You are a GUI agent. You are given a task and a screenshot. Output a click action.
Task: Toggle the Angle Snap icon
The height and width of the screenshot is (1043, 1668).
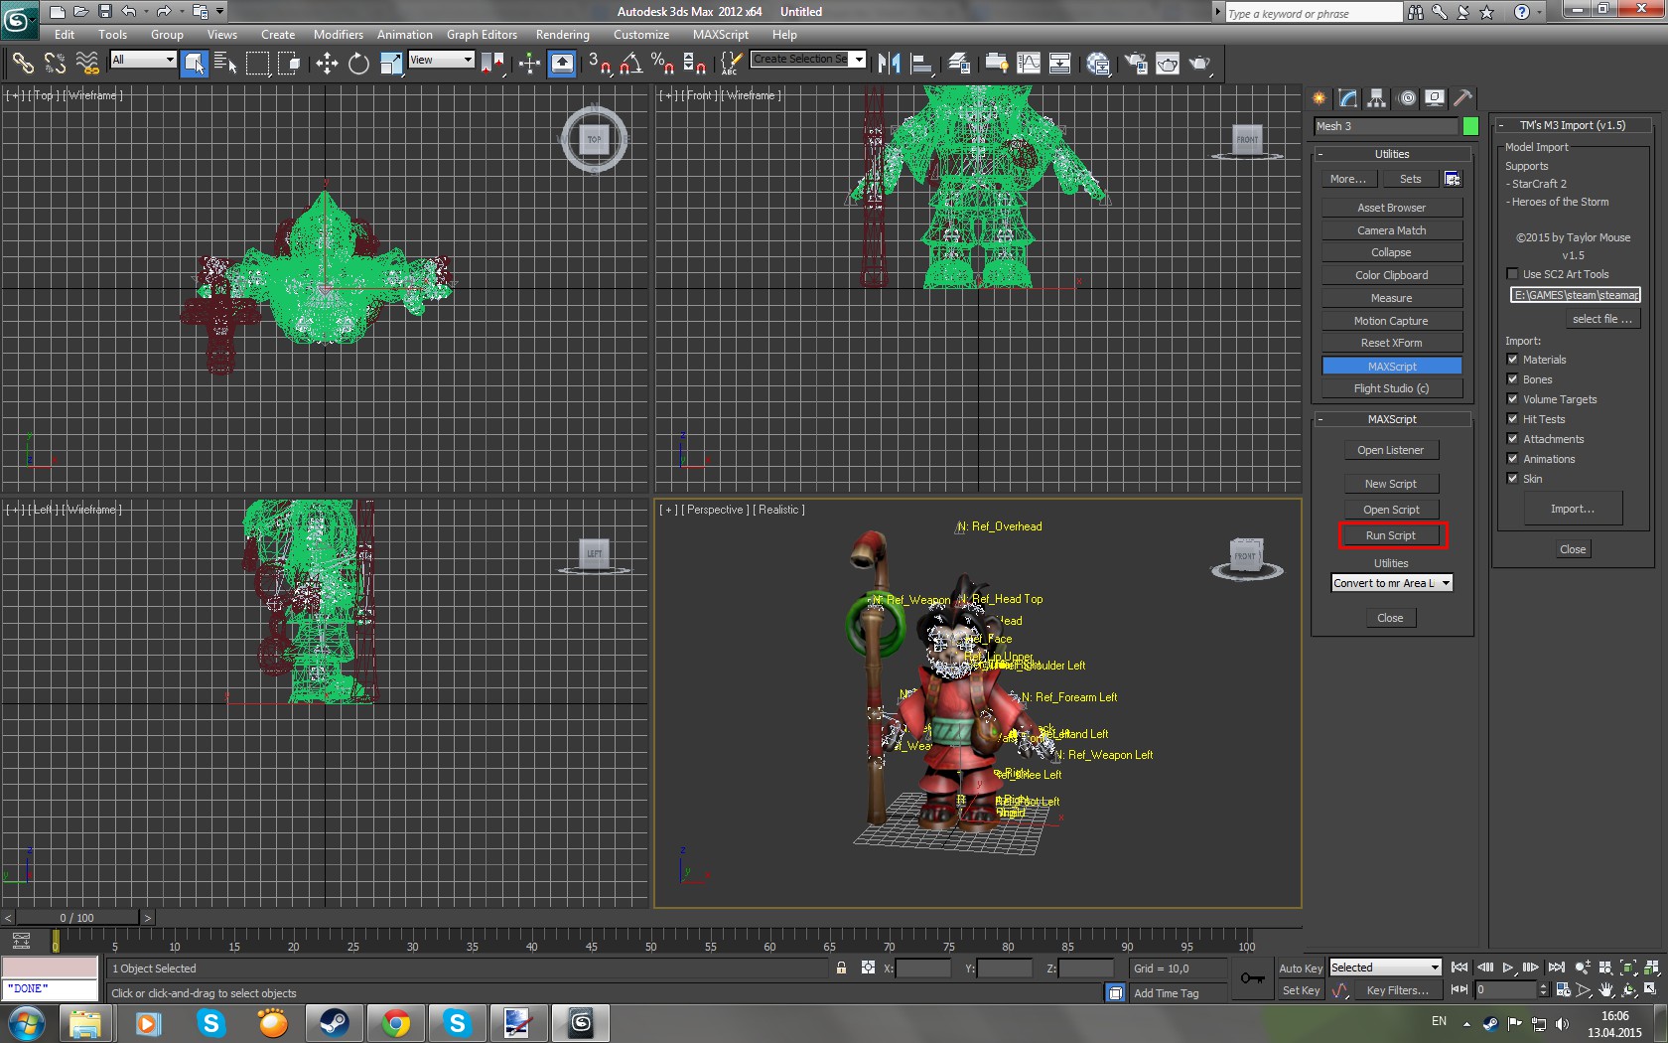(x=630, y=65)
